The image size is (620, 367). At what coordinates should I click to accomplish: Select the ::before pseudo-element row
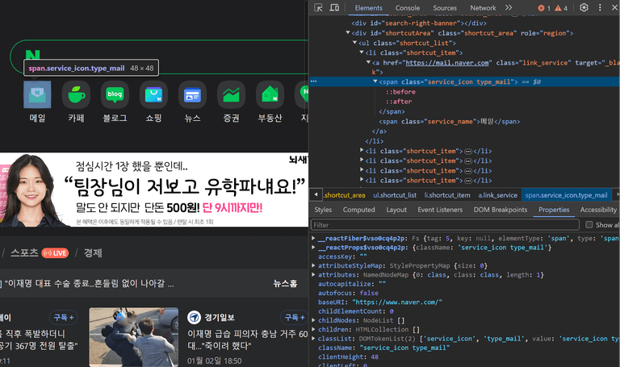(400, 92)
